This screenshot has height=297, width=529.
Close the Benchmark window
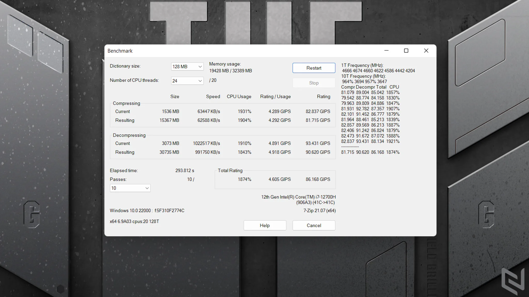pos(426,51)
